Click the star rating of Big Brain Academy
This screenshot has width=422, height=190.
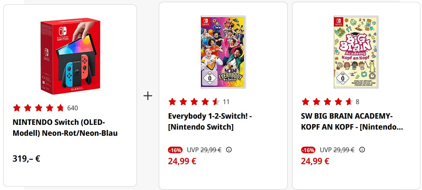click(327, 102)
